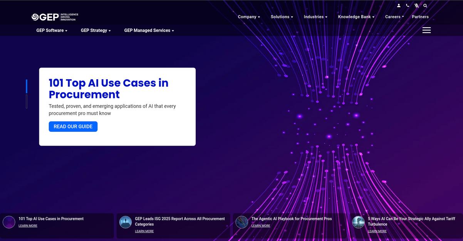Open thumbnail for 5 Ways AI tariff card
Viewport: 463px width, 241px height.
[358, 222]
